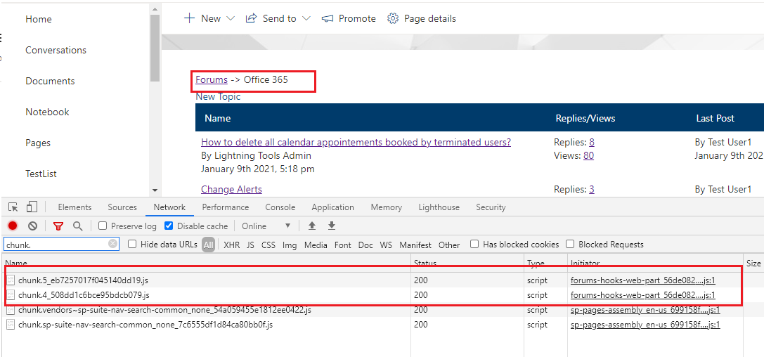Click the inspect element picker icon
The height and width of the screenshot is (357, 764).
coord(13,207)
